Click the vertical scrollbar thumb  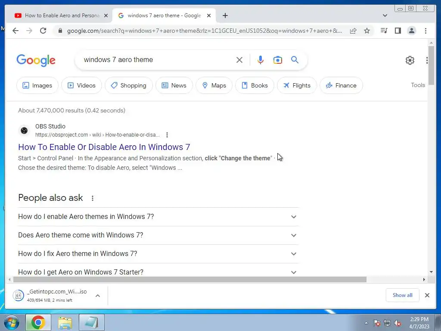tap(431, 66)
